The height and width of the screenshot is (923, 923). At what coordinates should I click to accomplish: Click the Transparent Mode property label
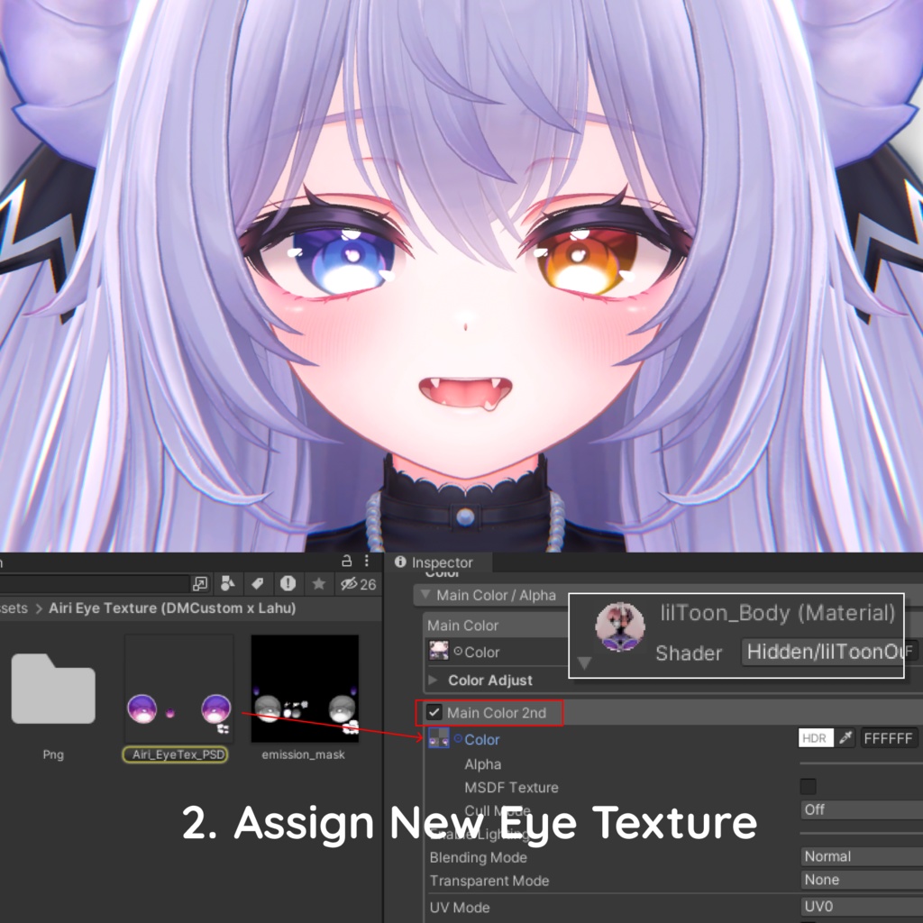(489, 881)
